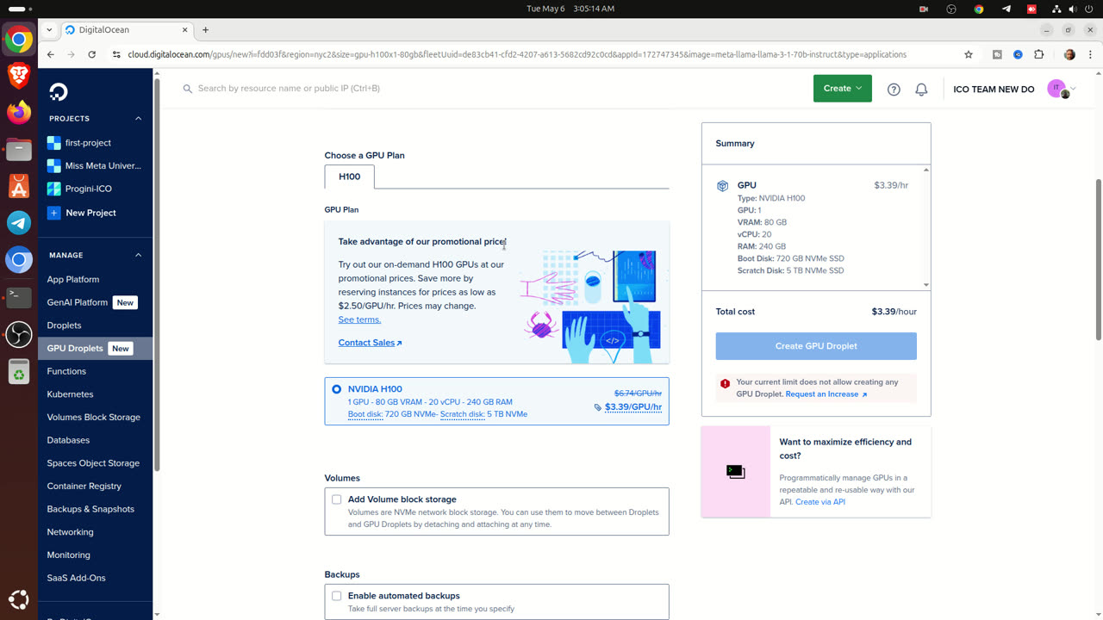
Task: Open the Chrome three-dot menu
Action: (1088, 54)
